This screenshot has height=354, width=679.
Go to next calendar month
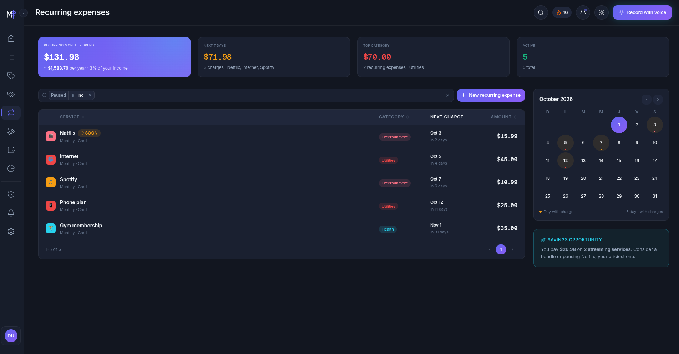(658, 100)
